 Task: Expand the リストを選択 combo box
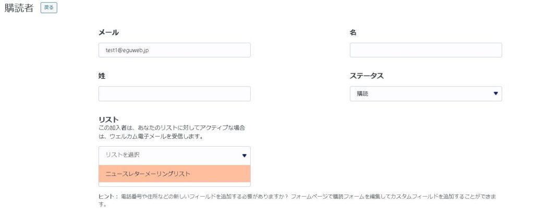[174, 155]
